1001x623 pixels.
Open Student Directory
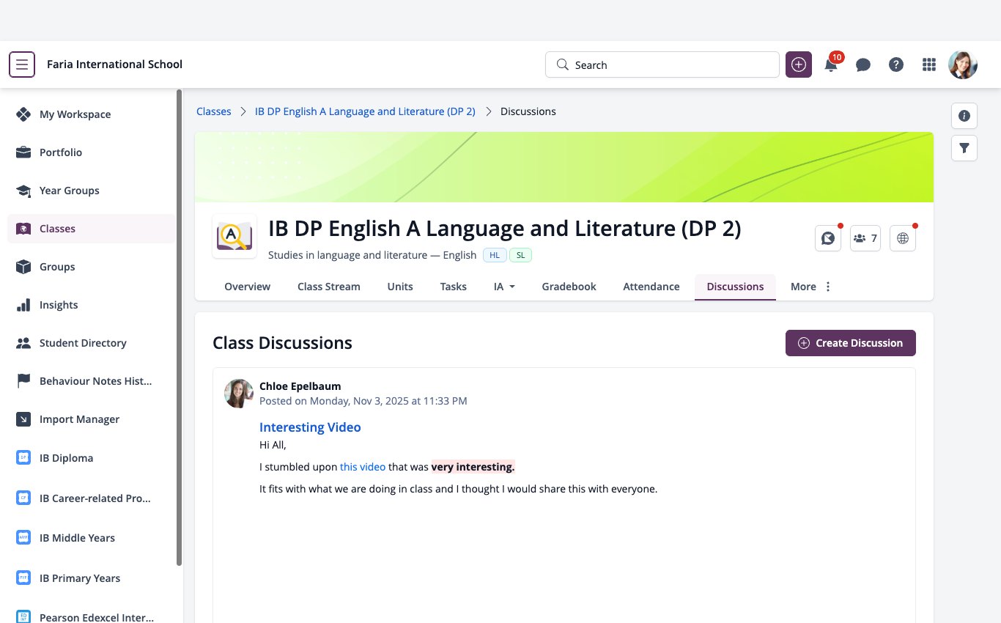coord(92,343)
